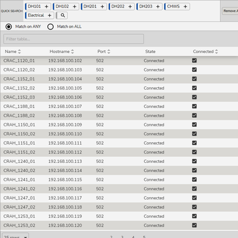The width and height of the screenshot is (238, 238).
Task: Uncheck Connected box for CRAC_1120_01
Action: pyautogui.click(x=195, y=60)
